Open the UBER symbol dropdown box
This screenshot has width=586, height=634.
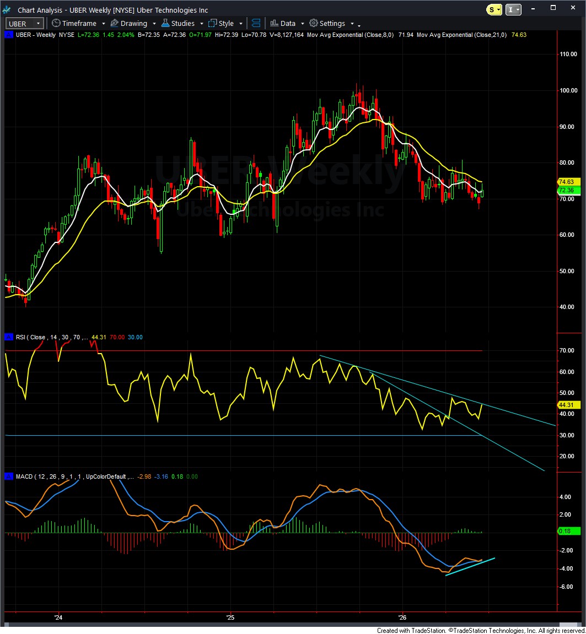click(x=24, y=24)
